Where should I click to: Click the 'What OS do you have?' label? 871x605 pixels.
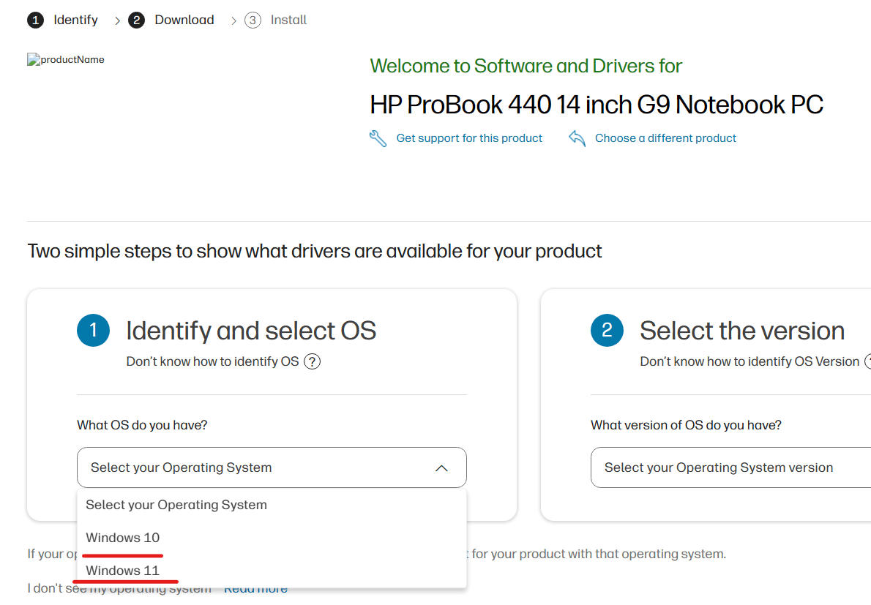[x=142, y=425]
